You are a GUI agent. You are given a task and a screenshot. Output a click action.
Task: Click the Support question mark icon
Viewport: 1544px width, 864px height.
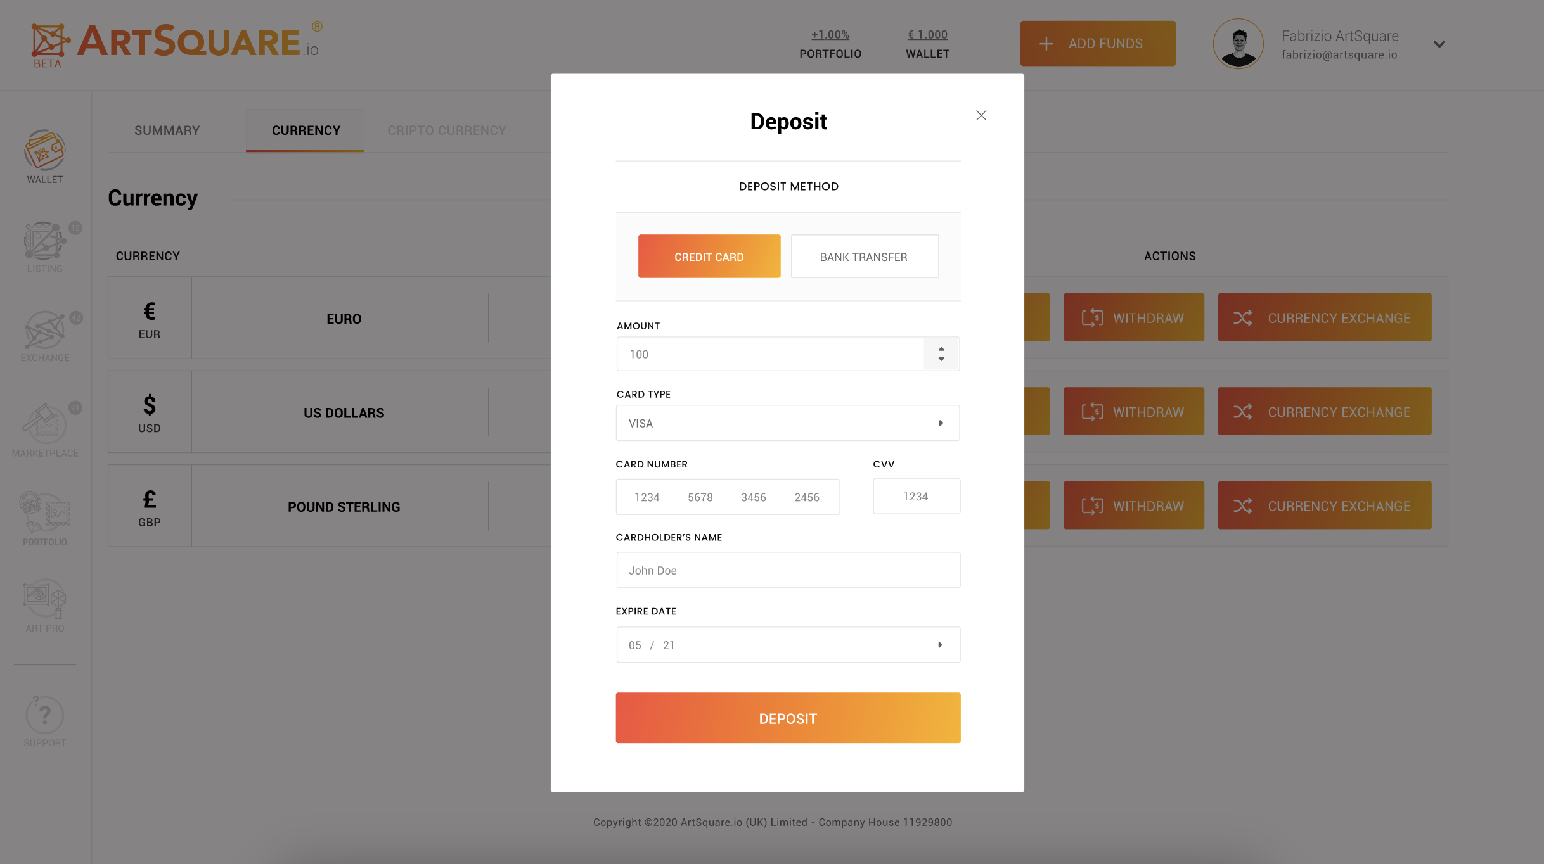(x=44, y=715)
